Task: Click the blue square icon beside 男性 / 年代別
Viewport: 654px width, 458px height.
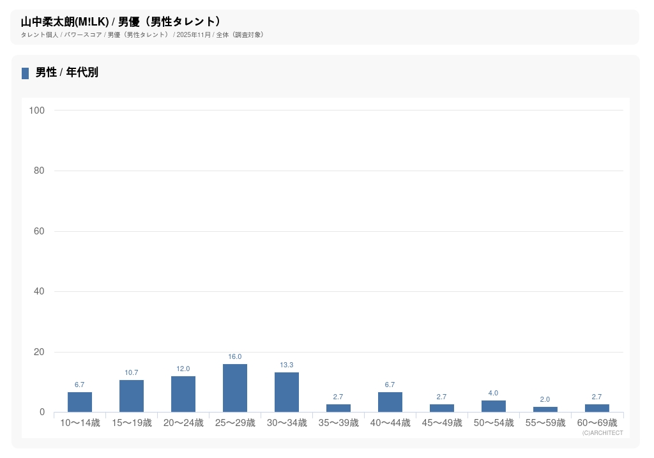Action: [26, 73]
